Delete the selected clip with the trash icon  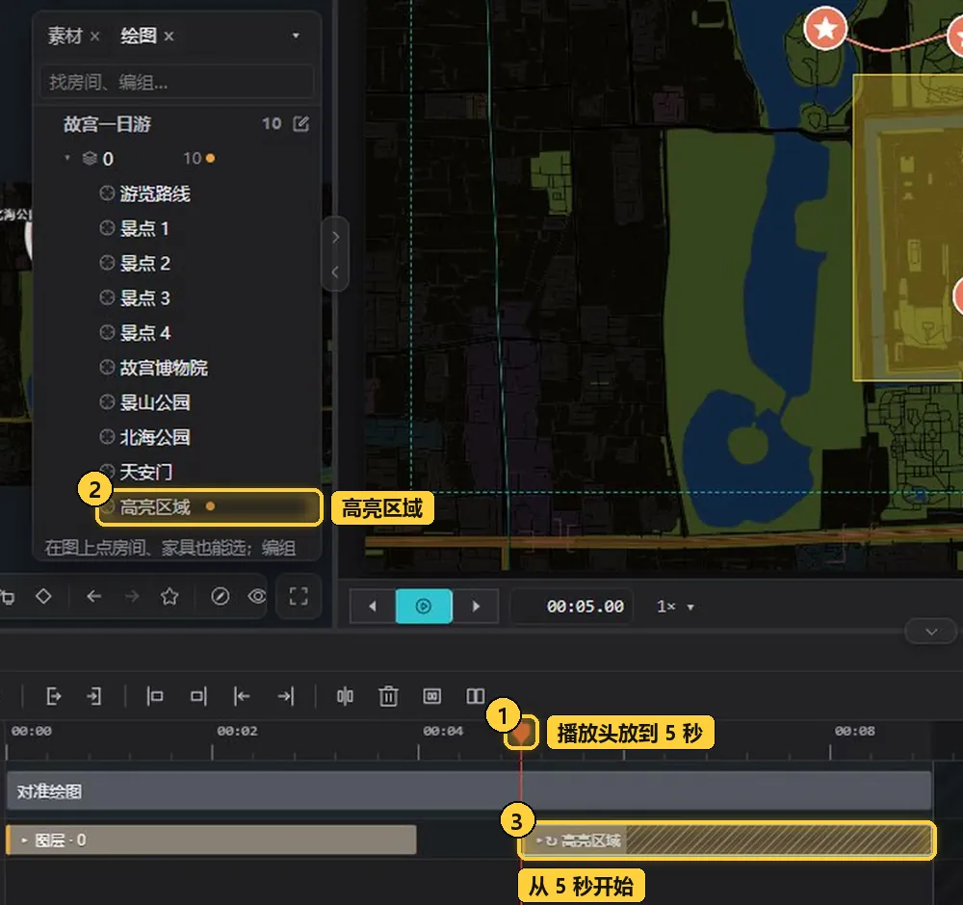[388, 696]
